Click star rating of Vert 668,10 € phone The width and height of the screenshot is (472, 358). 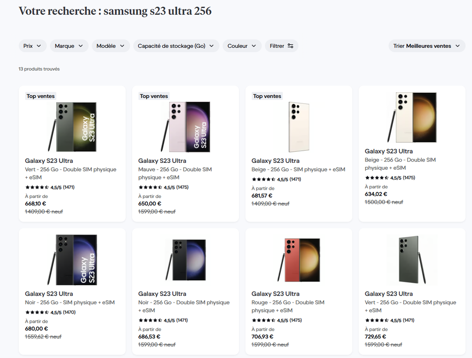click(x=37, y=188)
